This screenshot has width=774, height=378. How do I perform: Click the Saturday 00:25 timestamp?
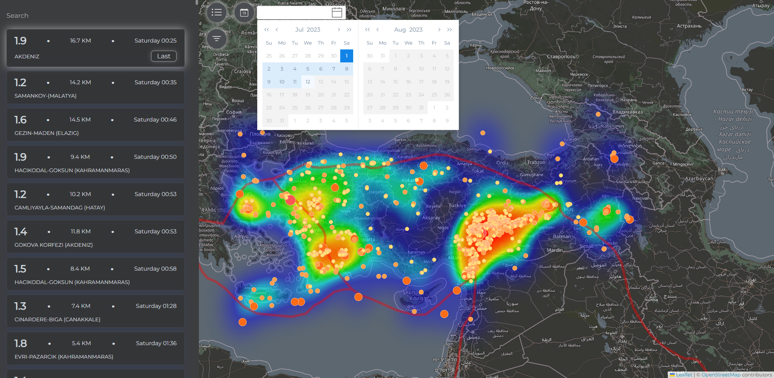point(156,41)
